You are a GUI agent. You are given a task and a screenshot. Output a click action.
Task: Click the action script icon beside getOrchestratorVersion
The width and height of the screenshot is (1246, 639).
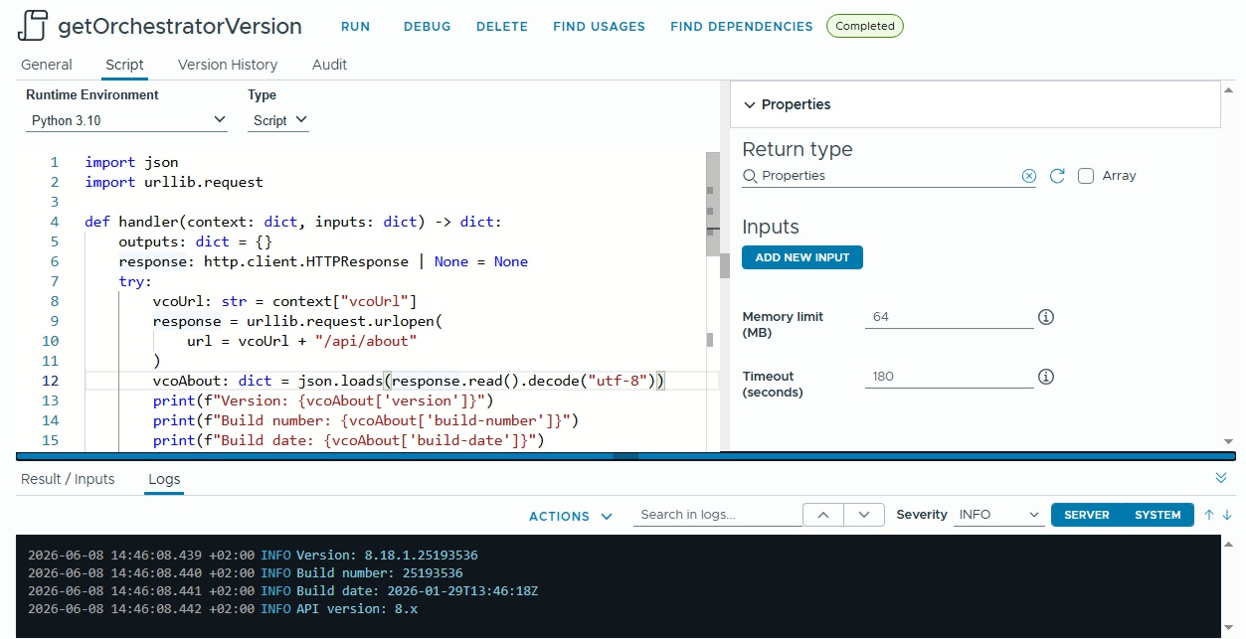(33, 26)
